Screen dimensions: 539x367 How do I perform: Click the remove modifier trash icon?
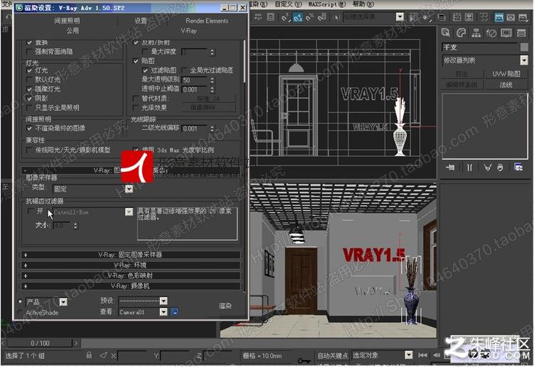[x=500, y=168]
